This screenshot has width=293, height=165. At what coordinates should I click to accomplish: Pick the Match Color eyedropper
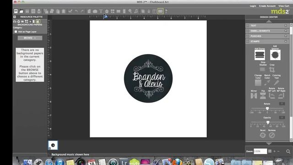(267, 82)
